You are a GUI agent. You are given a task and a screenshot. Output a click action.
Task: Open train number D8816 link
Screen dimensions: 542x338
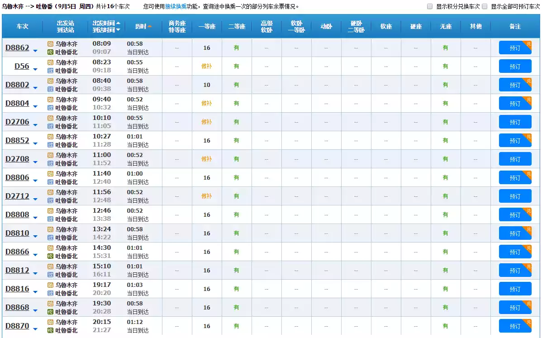[x=17, y=289]
